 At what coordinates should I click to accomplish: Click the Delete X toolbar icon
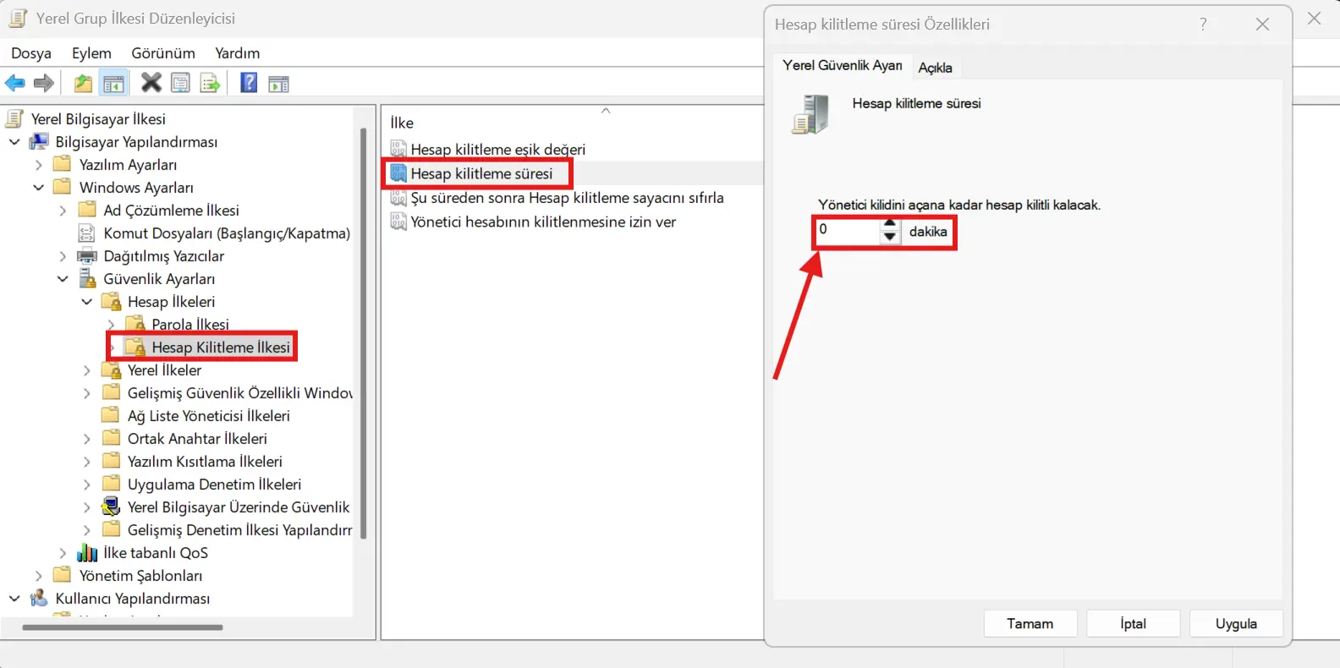click(x=151, y=83)
